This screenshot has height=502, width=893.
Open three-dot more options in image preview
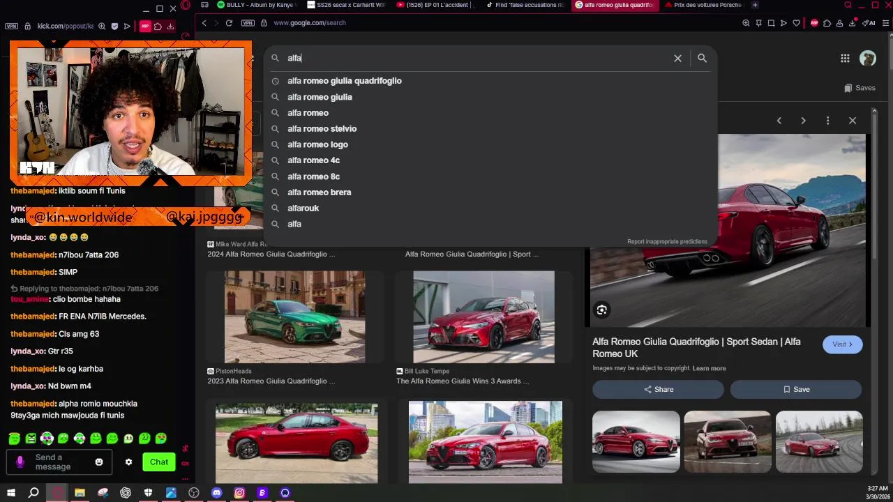click(x=827, y=121)
